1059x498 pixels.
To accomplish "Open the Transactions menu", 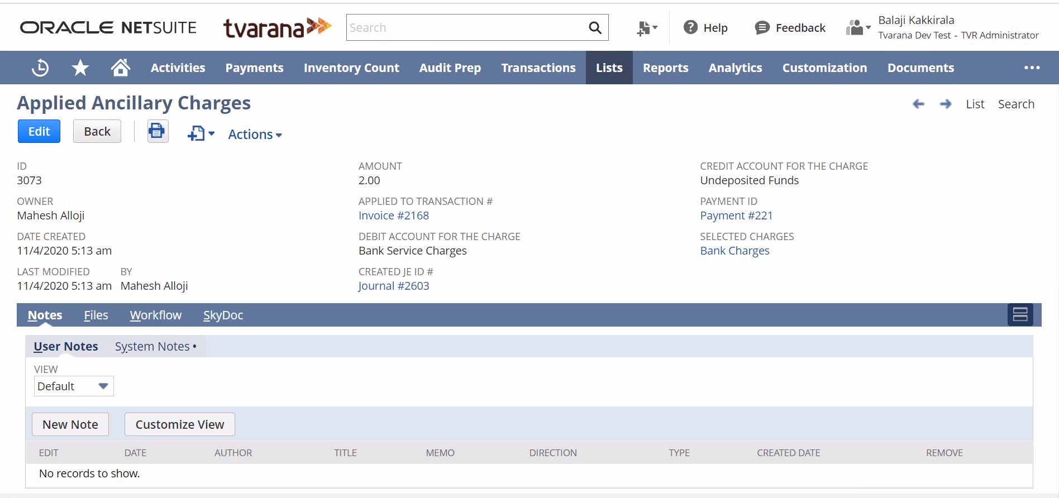I will pos(538,68).
